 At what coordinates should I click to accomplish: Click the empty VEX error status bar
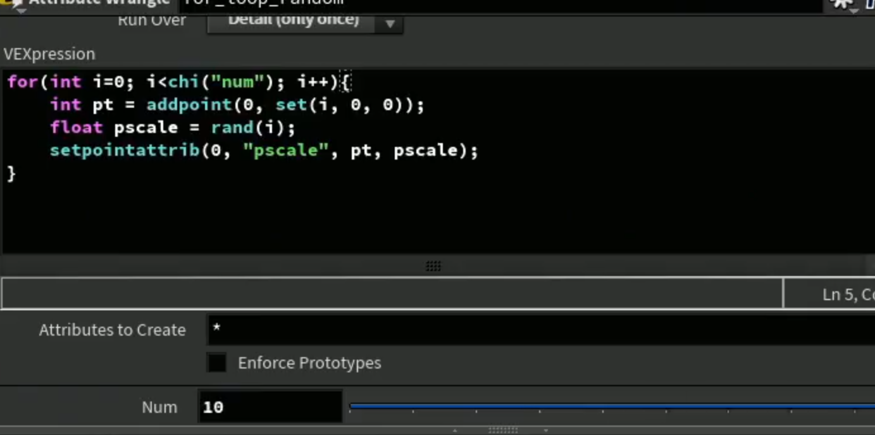click(392, 293)
